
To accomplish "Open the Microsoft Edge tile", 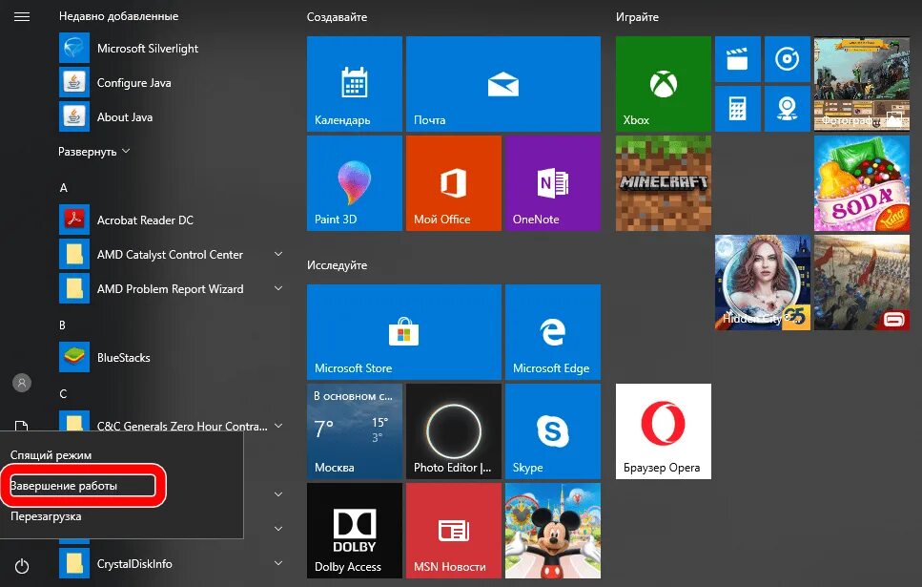I will click(553, 332).
